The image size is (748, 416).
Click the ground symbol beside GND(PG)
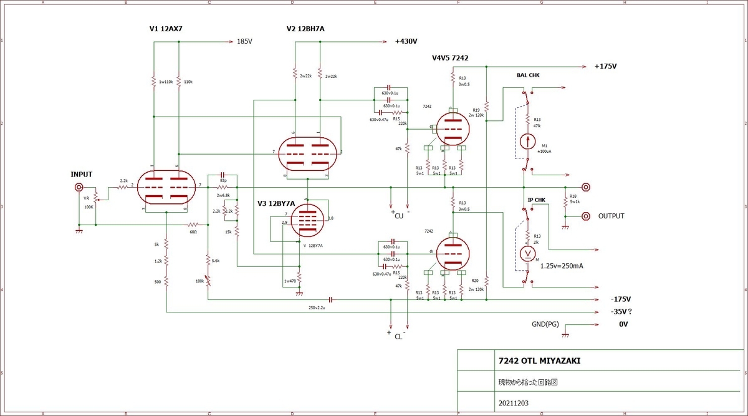coord(565,336)
